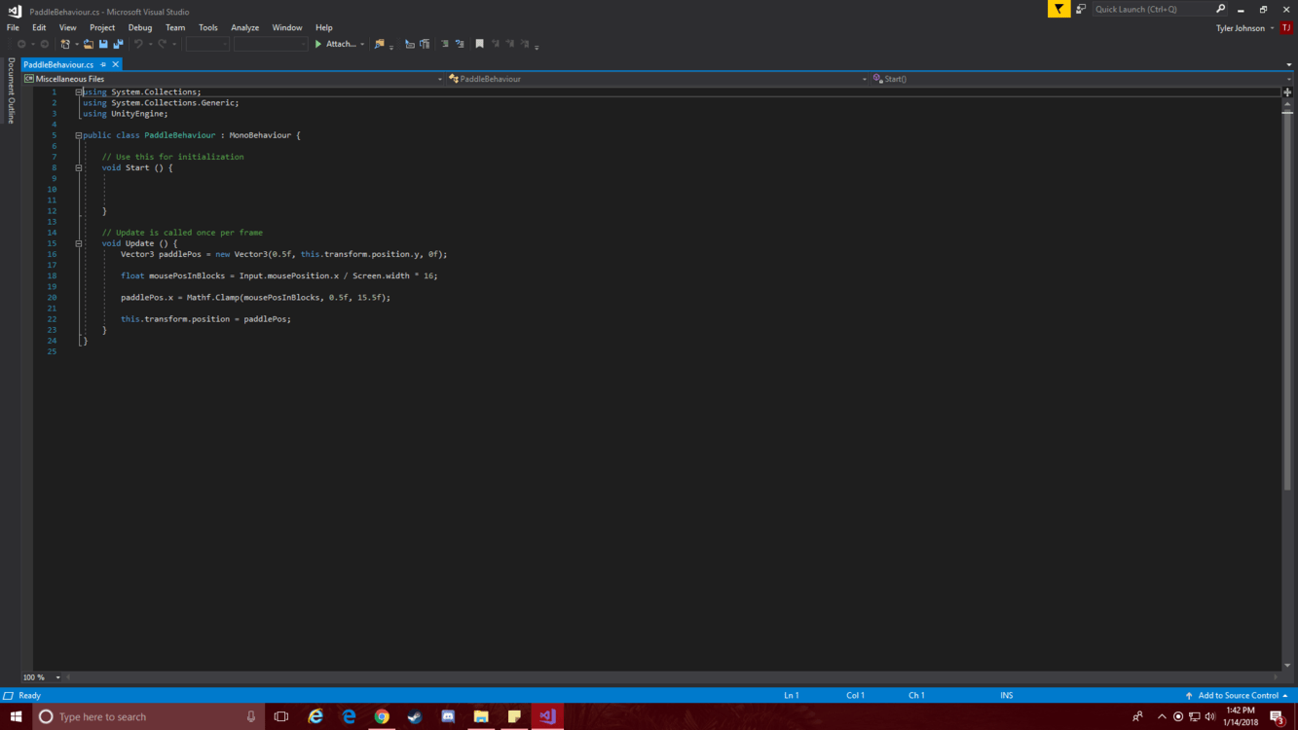Click Add to Source Control
The width and height of the screenshot is (1298, 730).
click(1237, 695)
